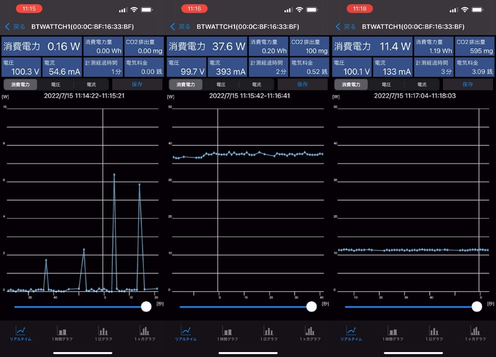Tap 消費電力 37.6 W tile
496x357 pixels.
coord(207,46)
